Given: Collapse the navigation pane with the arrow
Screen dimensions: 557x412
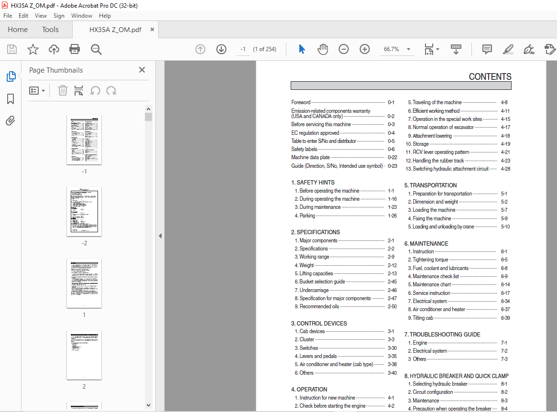Looking at the screenshot, I should [160, 236].
